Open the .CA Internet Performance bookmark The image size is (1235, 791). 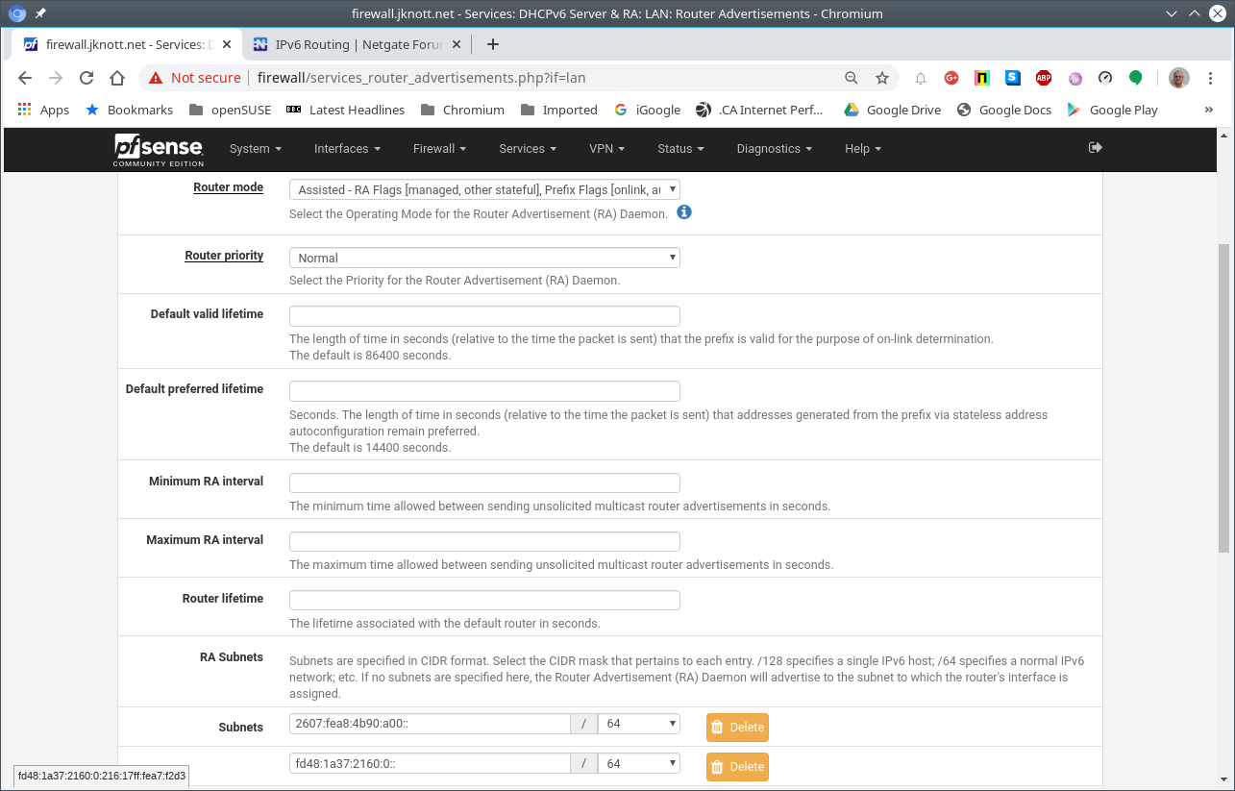point(759,110)
